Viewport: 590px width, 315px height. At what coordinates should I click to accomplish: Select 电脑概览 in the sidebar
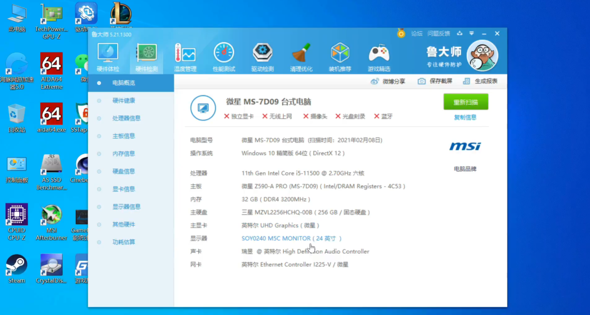131,83
